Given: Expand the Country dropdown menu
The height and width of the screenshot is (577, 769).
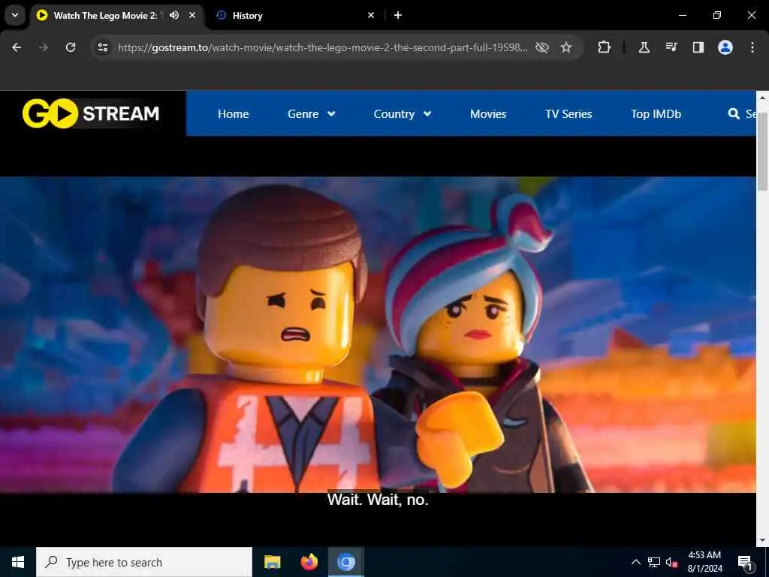Looking at the screenshot, I should (403, 114).
